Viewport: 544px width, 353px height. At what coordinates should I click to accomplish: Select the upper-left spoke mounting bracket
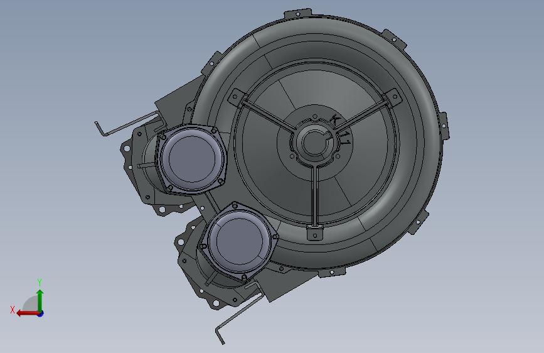click(x=238, y=97)
